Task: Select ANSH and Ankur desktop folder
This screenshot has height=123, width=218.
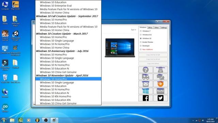Action: pyautogui.click(x=15, y=21)
